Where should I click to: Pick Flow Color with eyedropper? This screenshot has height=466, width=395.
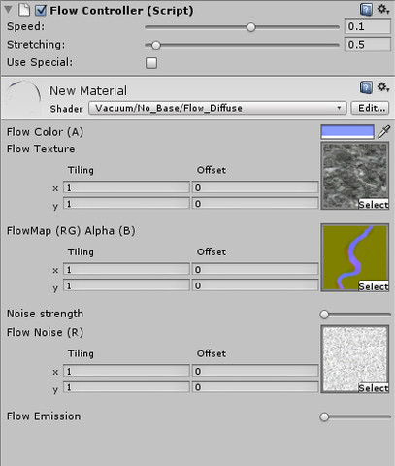point(383,132)
